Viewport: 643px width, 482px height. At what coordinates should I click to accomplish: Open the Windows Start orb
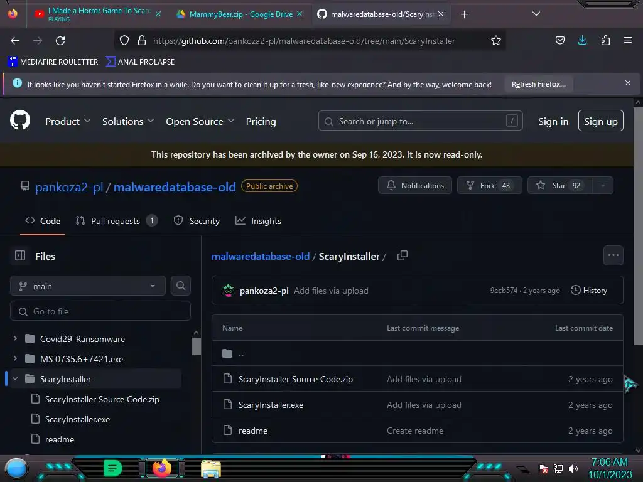pyautogui.click(x=16, y=468)
